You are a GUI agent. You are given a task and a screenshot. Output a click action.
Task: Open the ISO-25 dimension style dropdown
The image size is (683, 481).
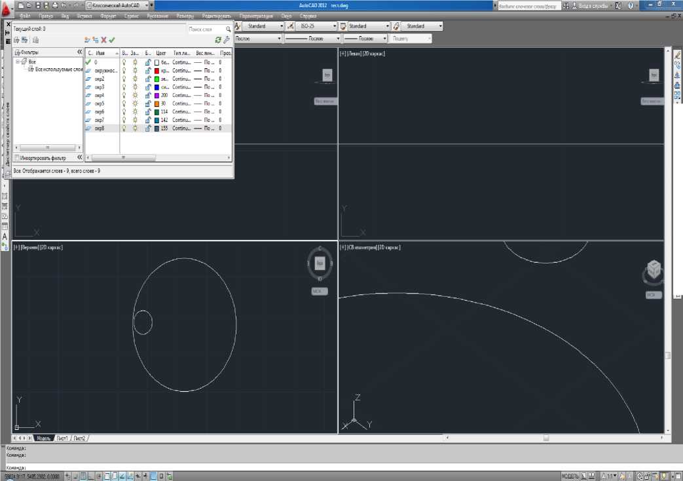333,26
